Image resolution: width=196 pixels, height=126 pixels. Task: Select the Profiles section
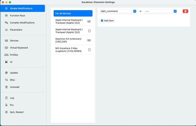coord(23,55)
